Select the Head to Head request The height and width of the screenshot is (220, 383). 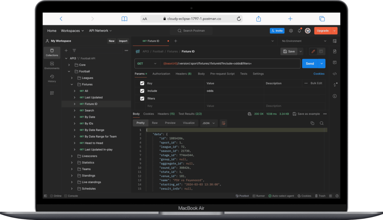click(94, 143)
